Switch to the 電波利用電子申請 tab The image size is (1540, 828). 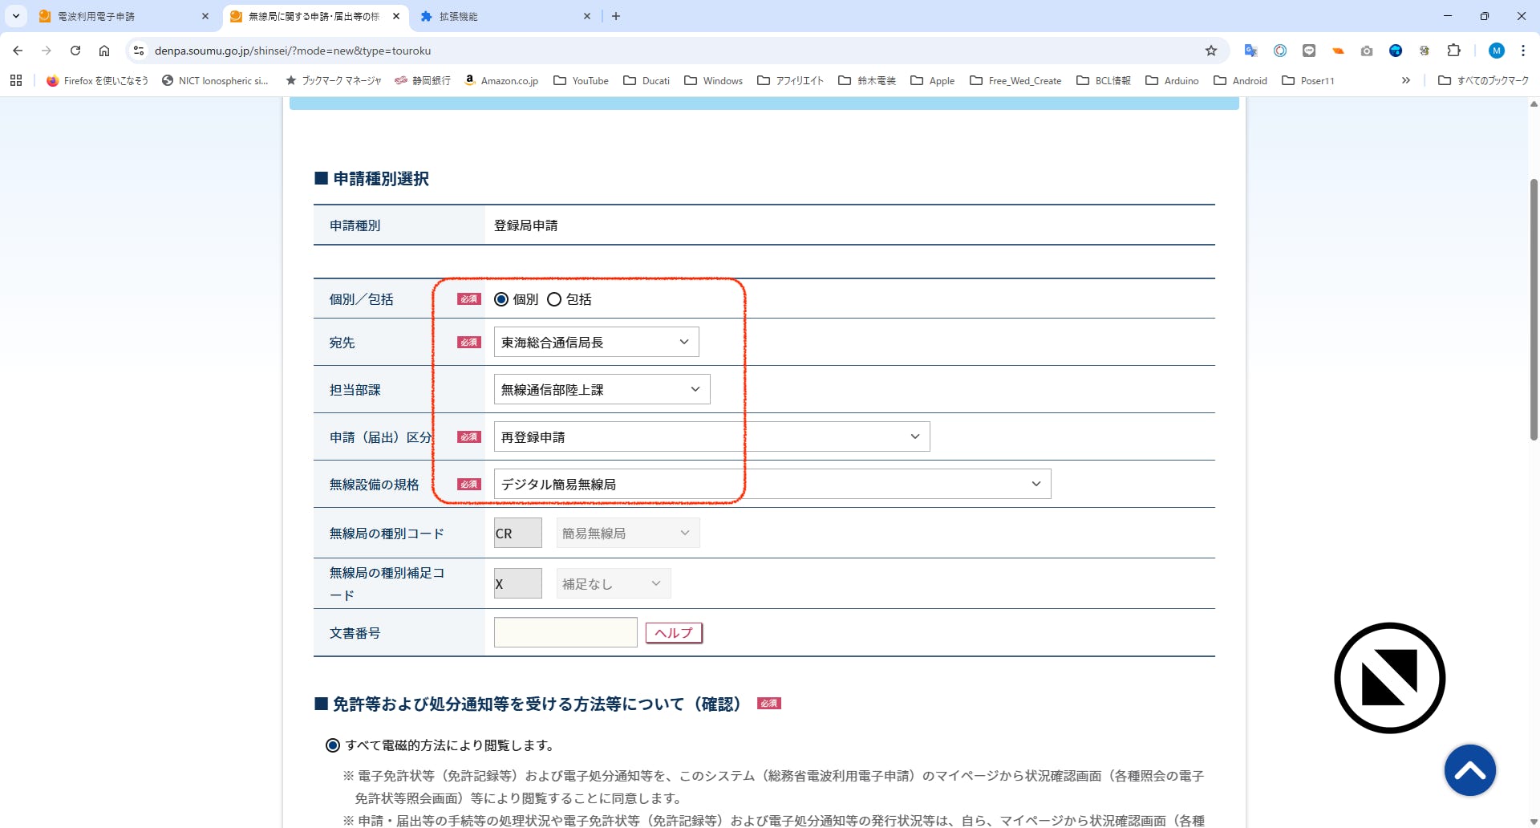coord(120,16)
